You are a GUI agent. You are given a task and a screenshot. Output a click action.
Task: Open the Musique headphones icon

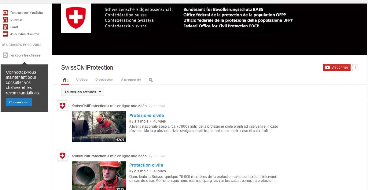coord(5,20)
